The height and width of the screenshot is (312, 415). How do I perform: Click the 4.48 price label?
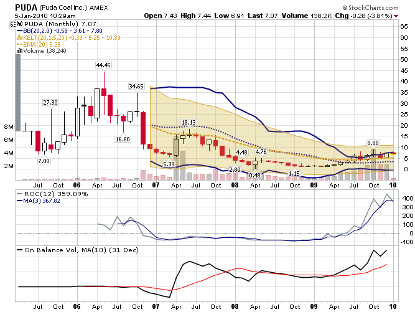[x=241, y=153]
